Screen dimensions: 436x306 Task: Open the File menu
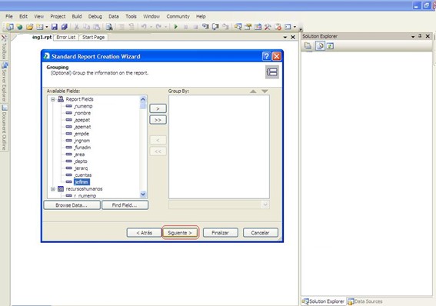(9, 16)
